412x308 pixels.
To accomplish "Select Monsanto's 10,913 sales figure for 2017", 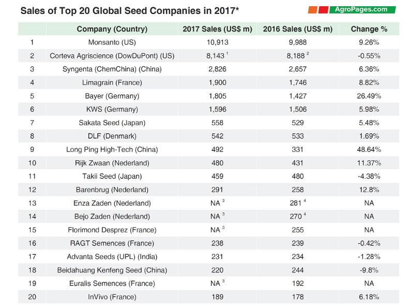I will 217,42.
